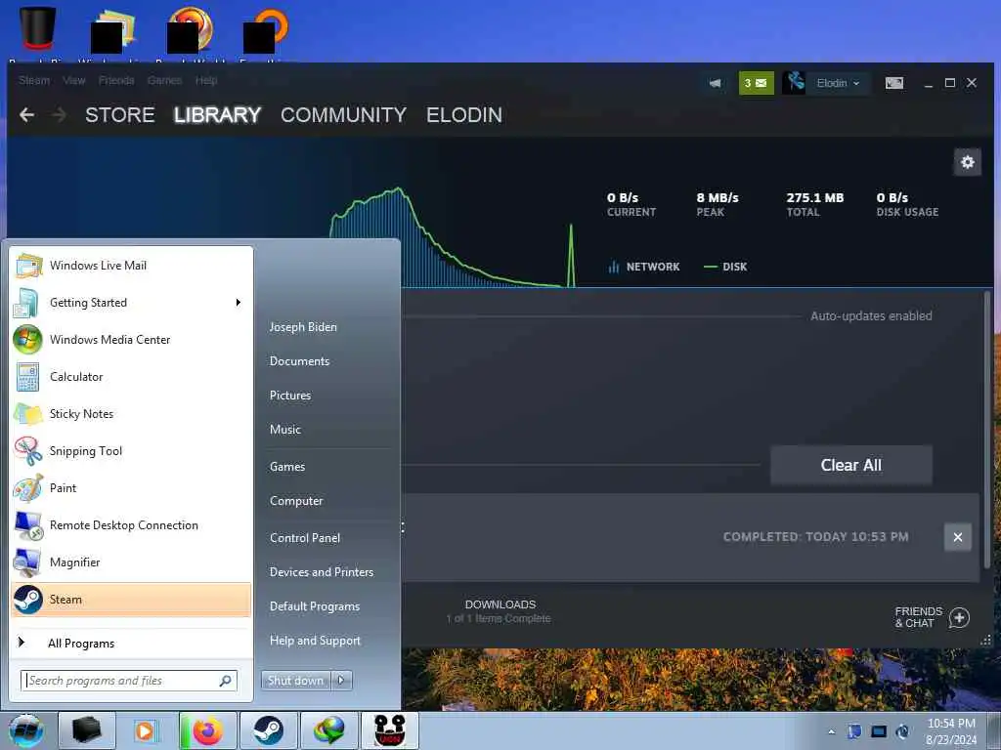This screenshot has height=750, width=1001.
Task: Open Remote Desktop Connection
Action: tap(131, 524)
